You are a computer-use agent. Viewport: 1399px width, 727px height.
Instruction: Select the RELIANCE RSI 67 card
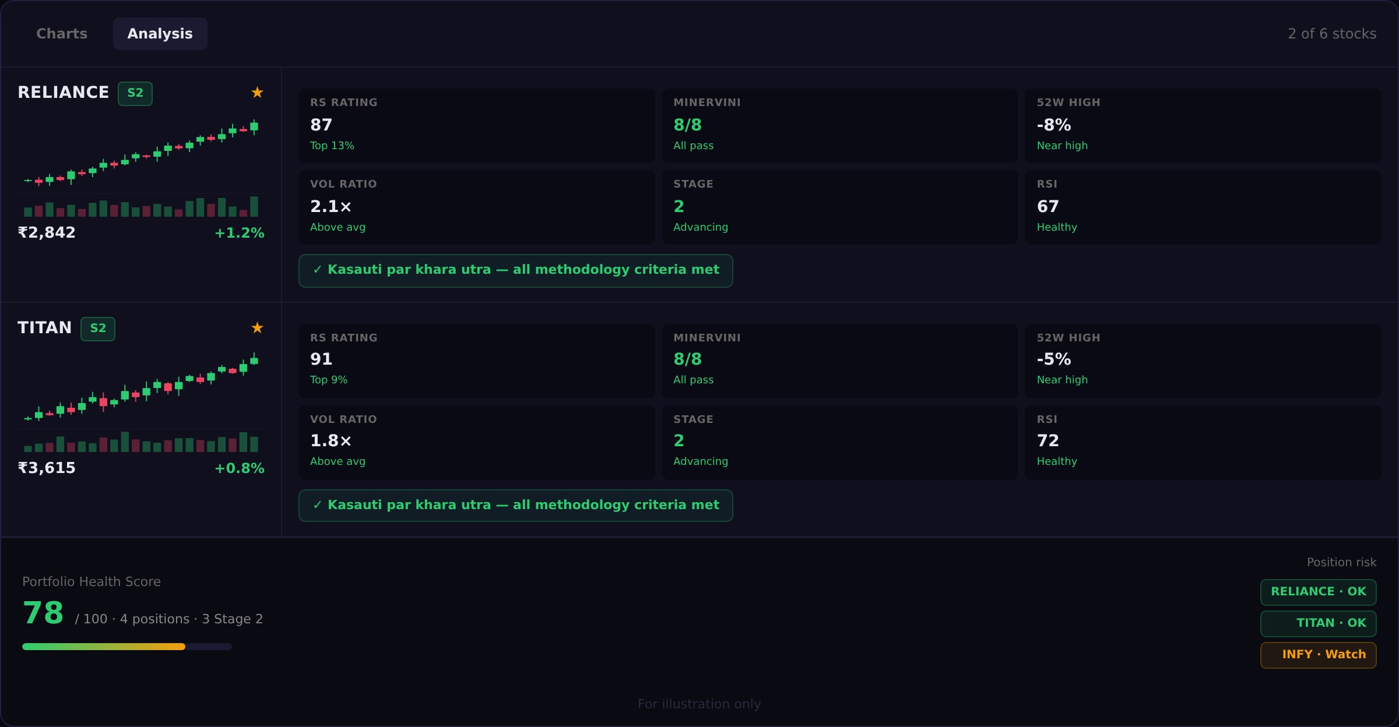point(1203,207)
